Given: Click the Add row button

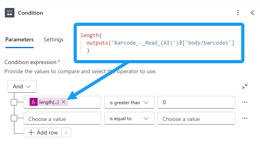Looking at the screenshot, I should 43,132.
